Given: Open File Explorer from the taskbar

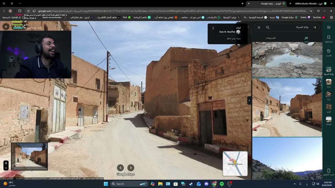Looking at the screenshot, I should click(x=160, y=184).
